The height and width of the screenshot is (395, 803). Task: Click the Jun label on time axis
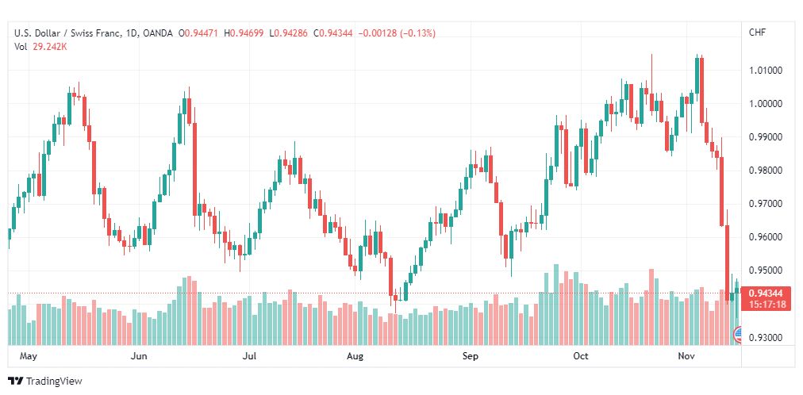coord(139,356)
